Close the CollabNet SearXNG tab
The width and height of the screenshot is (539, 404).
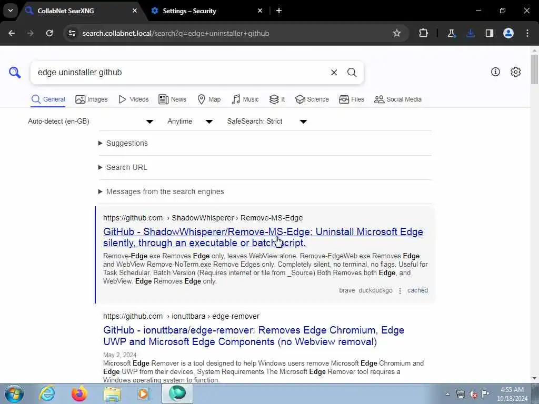click(x=135, y=11)
